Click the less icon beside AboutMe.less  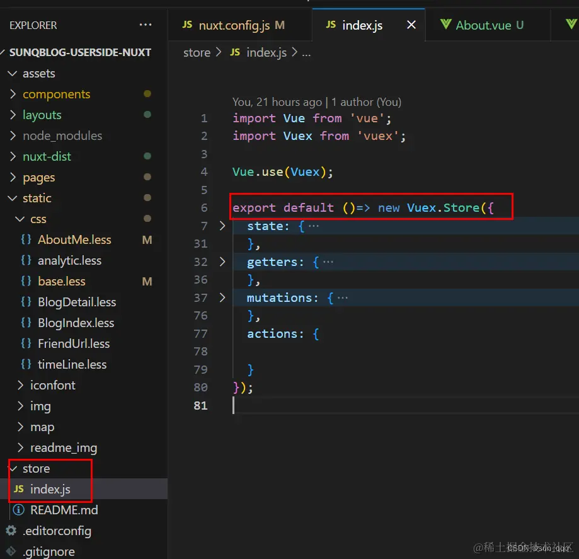(x=26, y=239)
